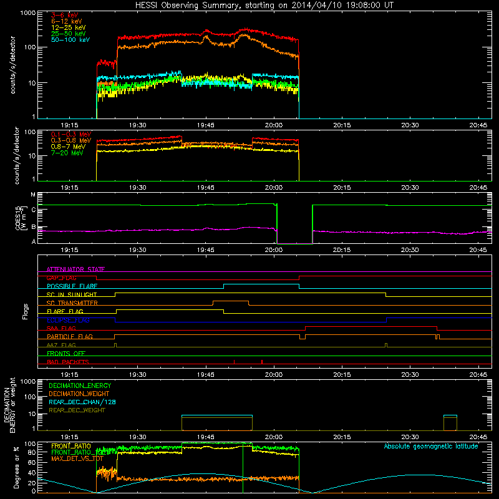The height and width of the screenshot is (499, 499).
Task: Click the MAX_DET_VS_TOT legend label
Action: [77, 458]
